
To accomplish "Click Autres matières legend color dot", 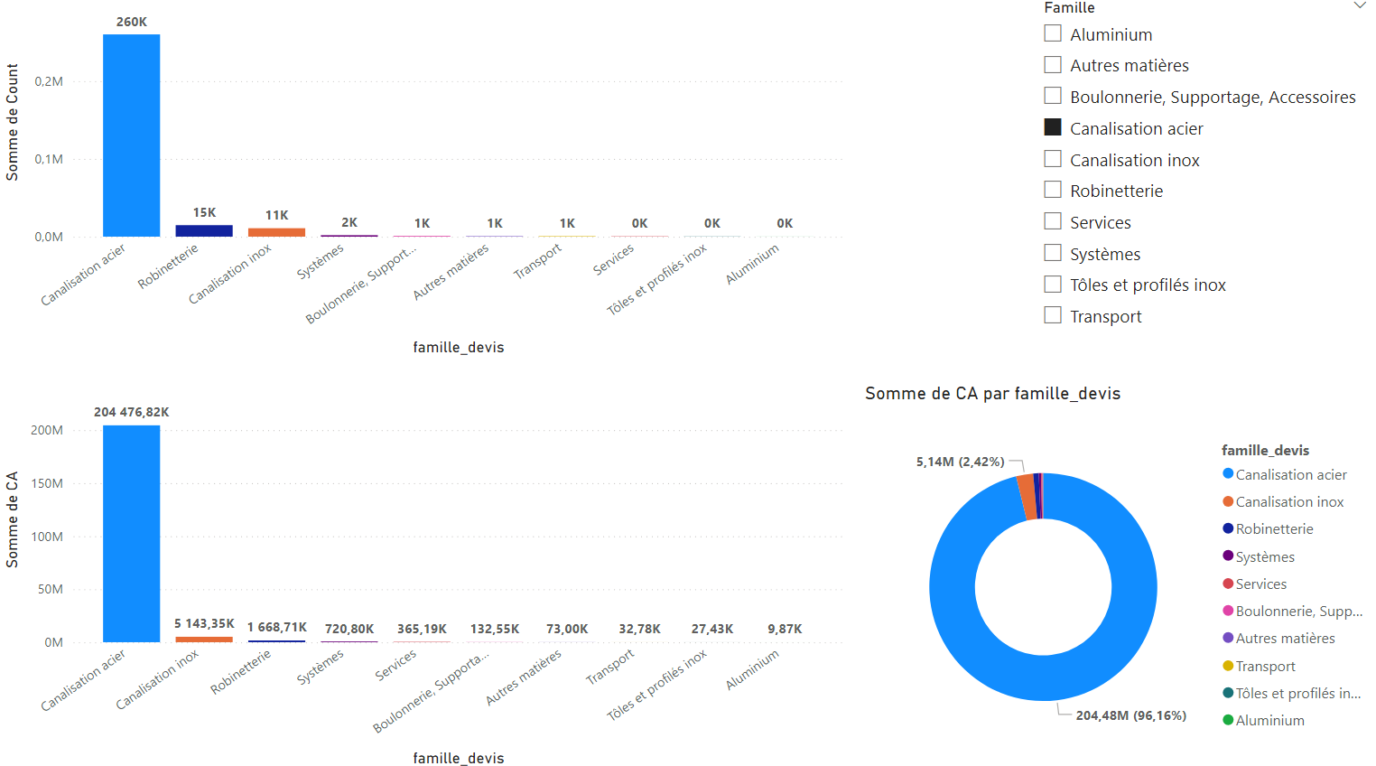I will point(1228,638).
